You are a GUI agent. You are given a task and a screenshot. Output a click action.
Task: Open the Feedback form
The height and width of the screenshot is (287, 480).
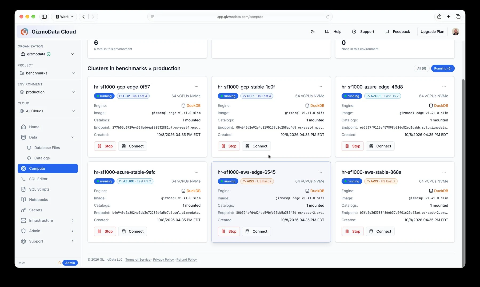click(397, 32)
